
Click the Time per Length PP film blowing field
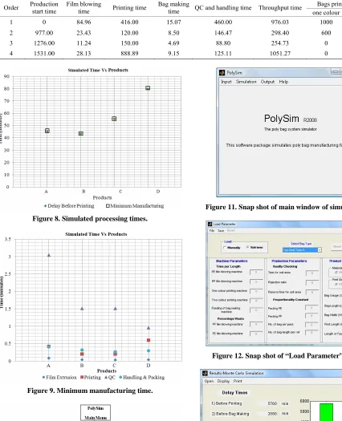[256, 281]
